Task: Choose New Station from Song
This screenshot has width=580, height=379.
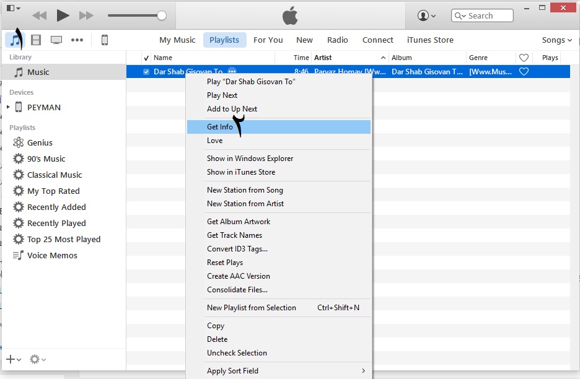Action: coord(278,190)
